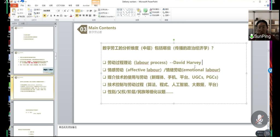Screen dimensions: 280x137
Task: Switch to the Outline (大纲) pane tab
Action: (23, 24)
